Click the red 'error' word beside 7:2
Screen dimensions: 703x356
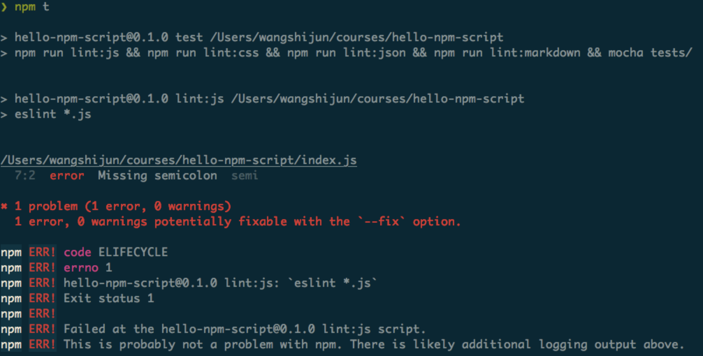67,176
